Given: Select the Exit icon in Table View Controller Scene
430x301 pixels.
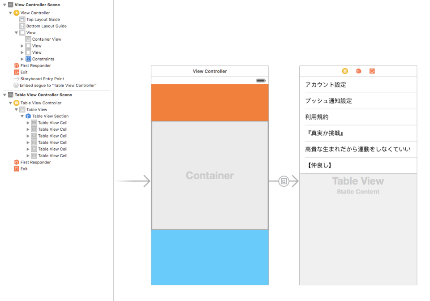Looking at the screenshot, I should (x=14, y=169).
